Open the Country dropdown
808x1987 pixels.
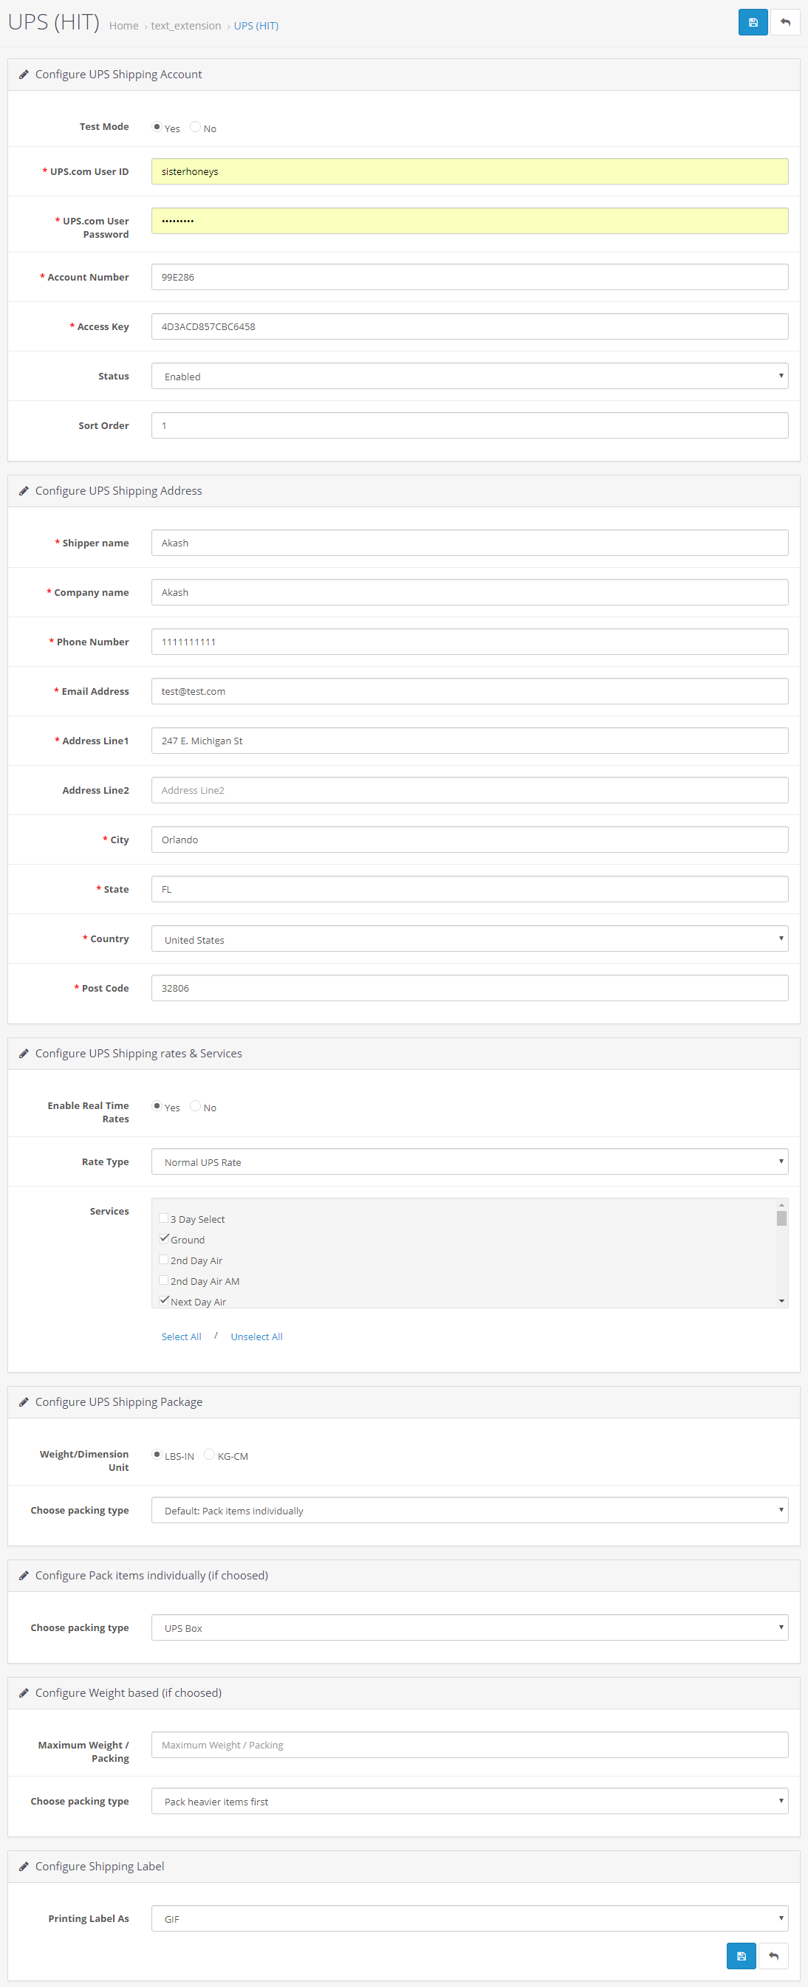click(469, 939)
